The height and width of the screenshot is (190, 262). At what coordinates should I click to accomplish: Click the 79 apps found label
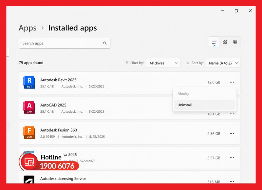[31, 63]
